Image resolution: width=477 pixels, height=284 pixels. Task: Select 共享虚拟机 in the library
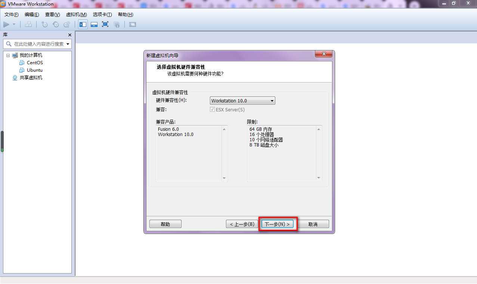(31, 78)
